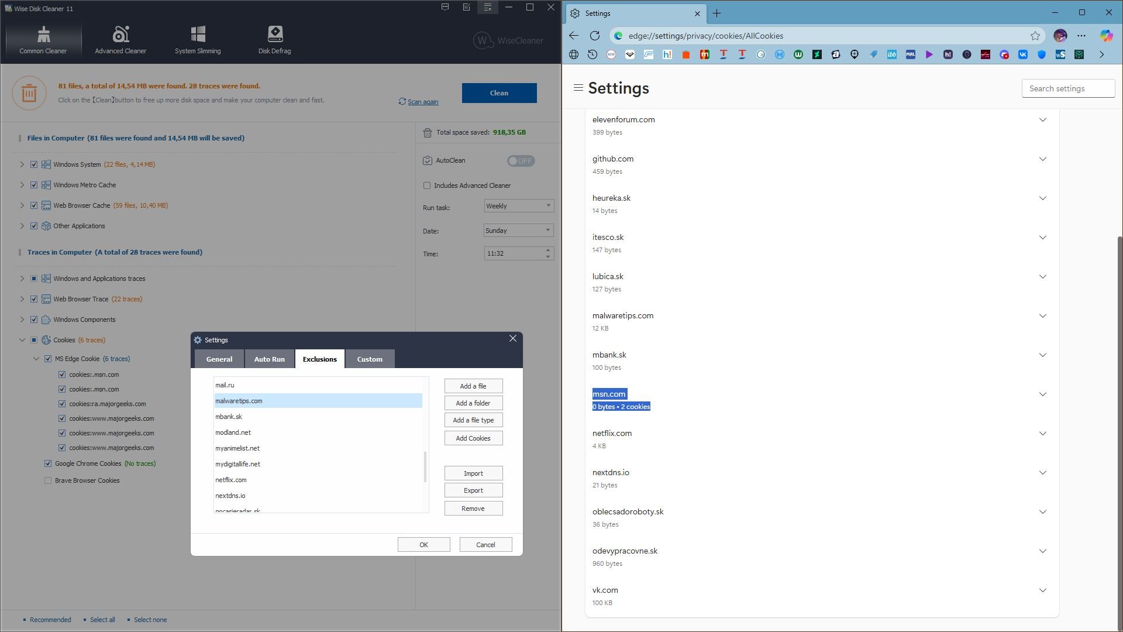Toggle the Web Browser Trace checkbox

[34, 299]
